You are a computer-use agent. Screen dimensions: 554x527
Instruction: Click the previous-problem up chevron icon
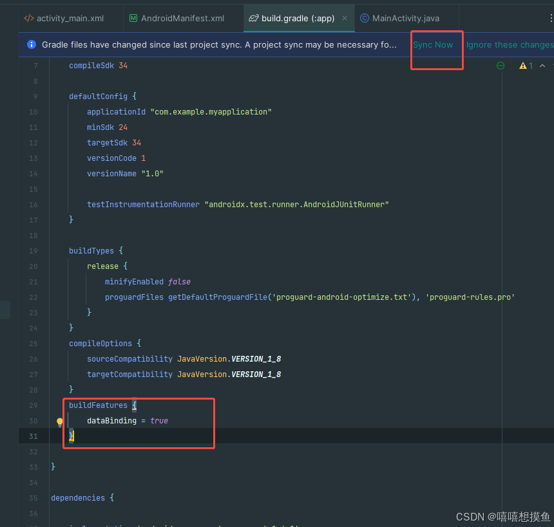pyautogui.click(x=542, y=65)
